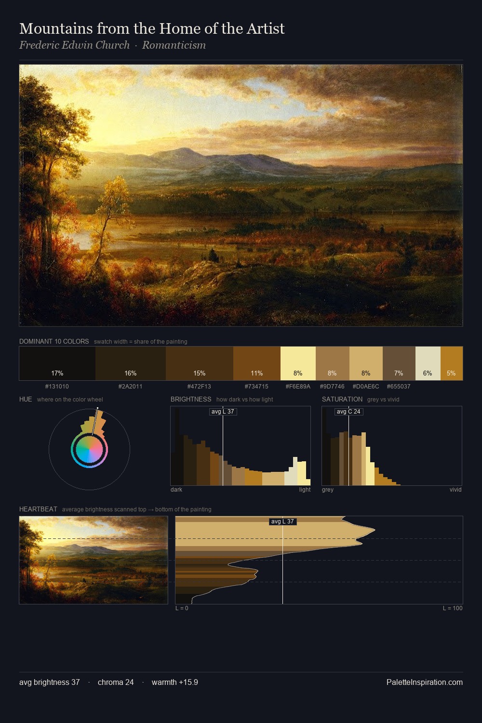Viewport: 482px width, 723px height.
Task: Click 'how dark vs how light' caption
Action: coord(245,400)
